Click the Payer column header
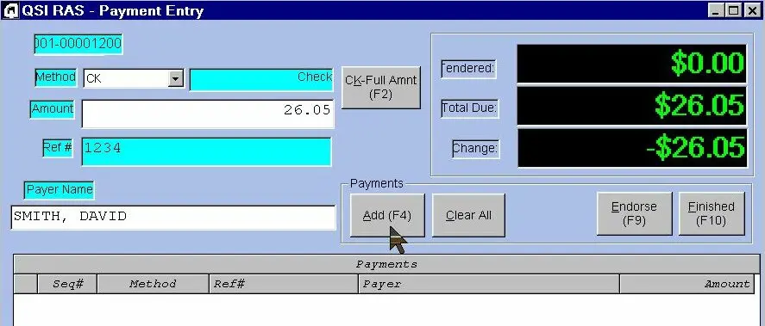This screenshot has height=326, width=765. point(489,284)
